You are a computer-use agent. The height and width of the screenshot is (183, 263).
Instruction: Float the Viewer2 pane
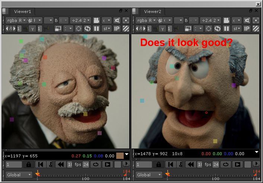pyautogui.click(x=251, y=11)
